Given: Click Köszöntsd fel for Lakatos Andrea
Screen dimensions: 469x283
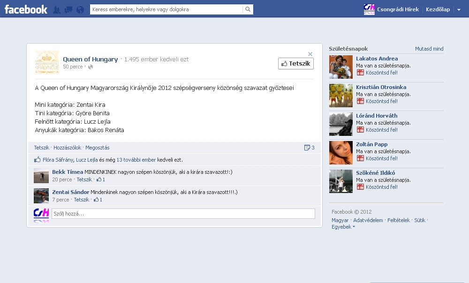Looking at the screenshot, I should pyautogui.click(x=382, y=73).
